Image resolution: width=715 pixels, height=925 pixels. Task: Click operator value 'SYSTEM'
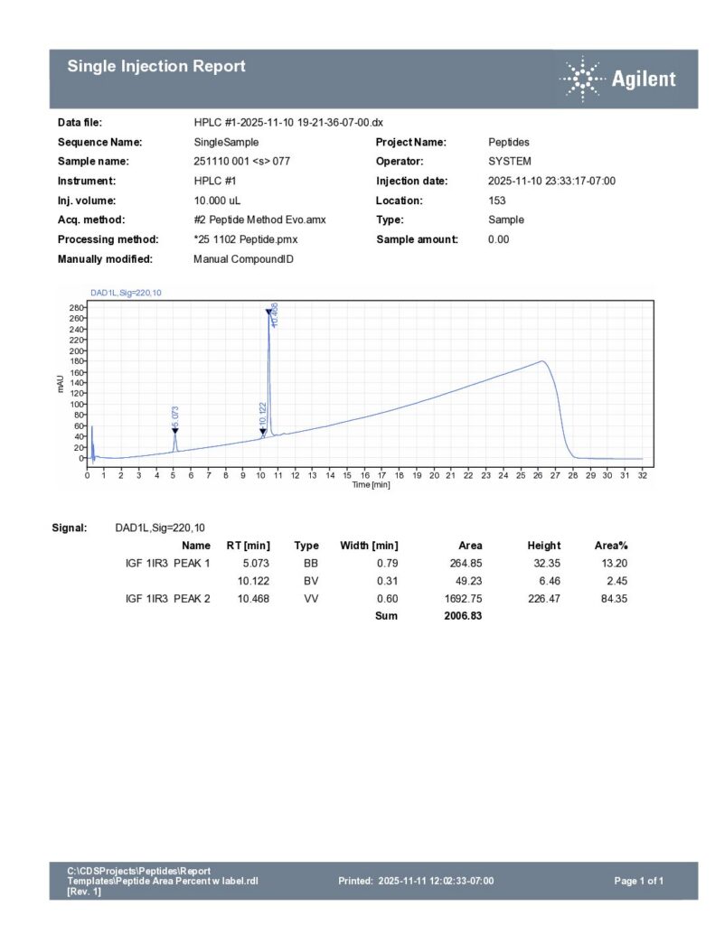pyautogui.click(x=510, y=161)
